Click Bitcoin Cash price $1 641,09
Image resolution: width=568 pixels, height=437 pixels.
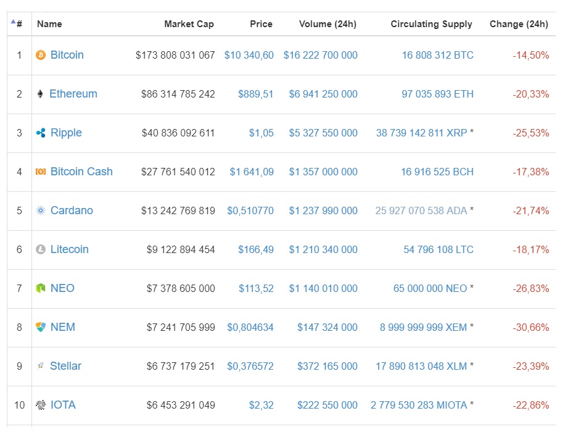pyautogui.click(x=252, y=172)
